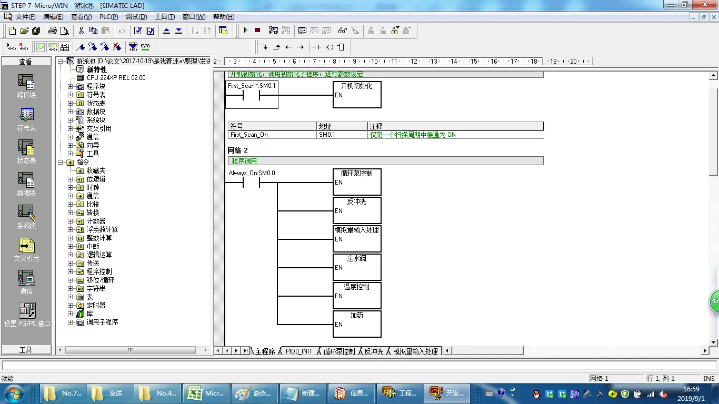
Task: Insert a box from the LAD toolbar
Action: pyautogui.click(x=341, y=47)
